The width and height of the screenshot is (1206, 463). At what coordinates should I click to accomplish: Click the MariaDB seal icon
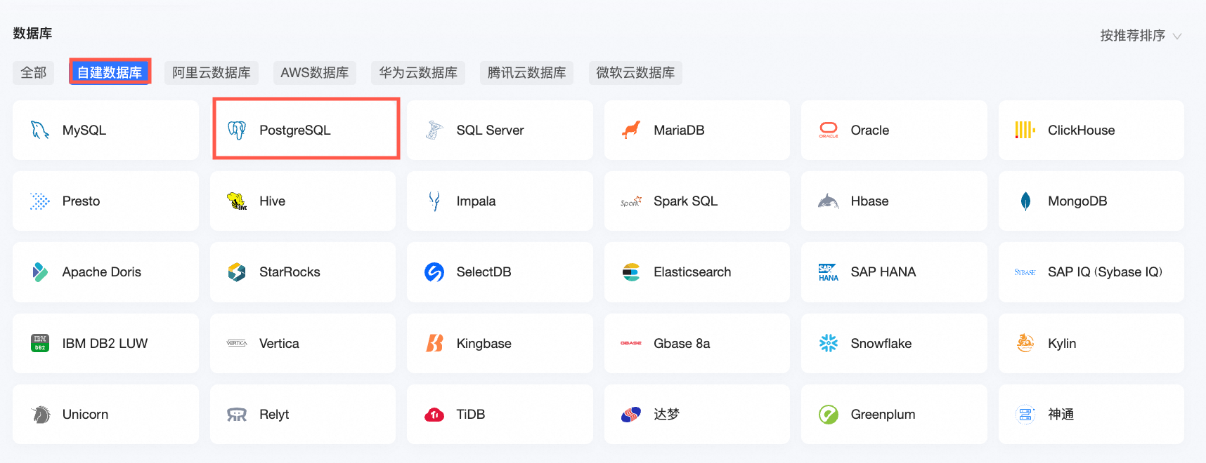631,130
